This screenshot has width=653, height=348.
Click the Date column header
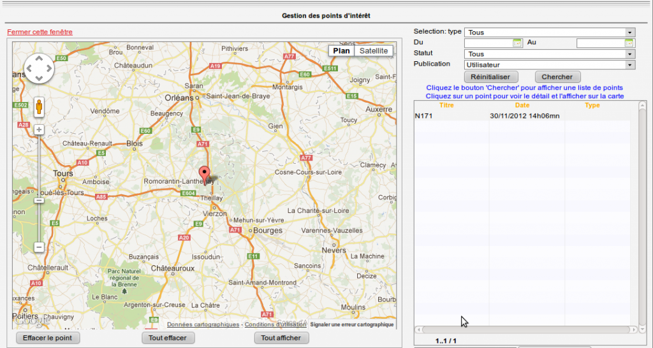[522, 105]
